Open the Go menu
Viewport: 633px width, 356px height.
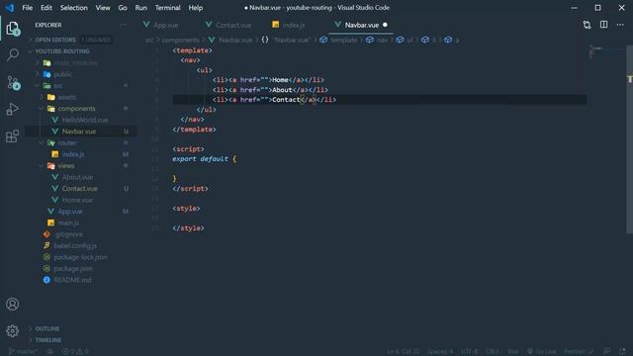coord(123,8)
